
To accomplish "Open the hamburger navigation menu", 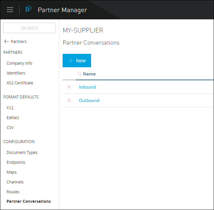I will pos(10,10).
